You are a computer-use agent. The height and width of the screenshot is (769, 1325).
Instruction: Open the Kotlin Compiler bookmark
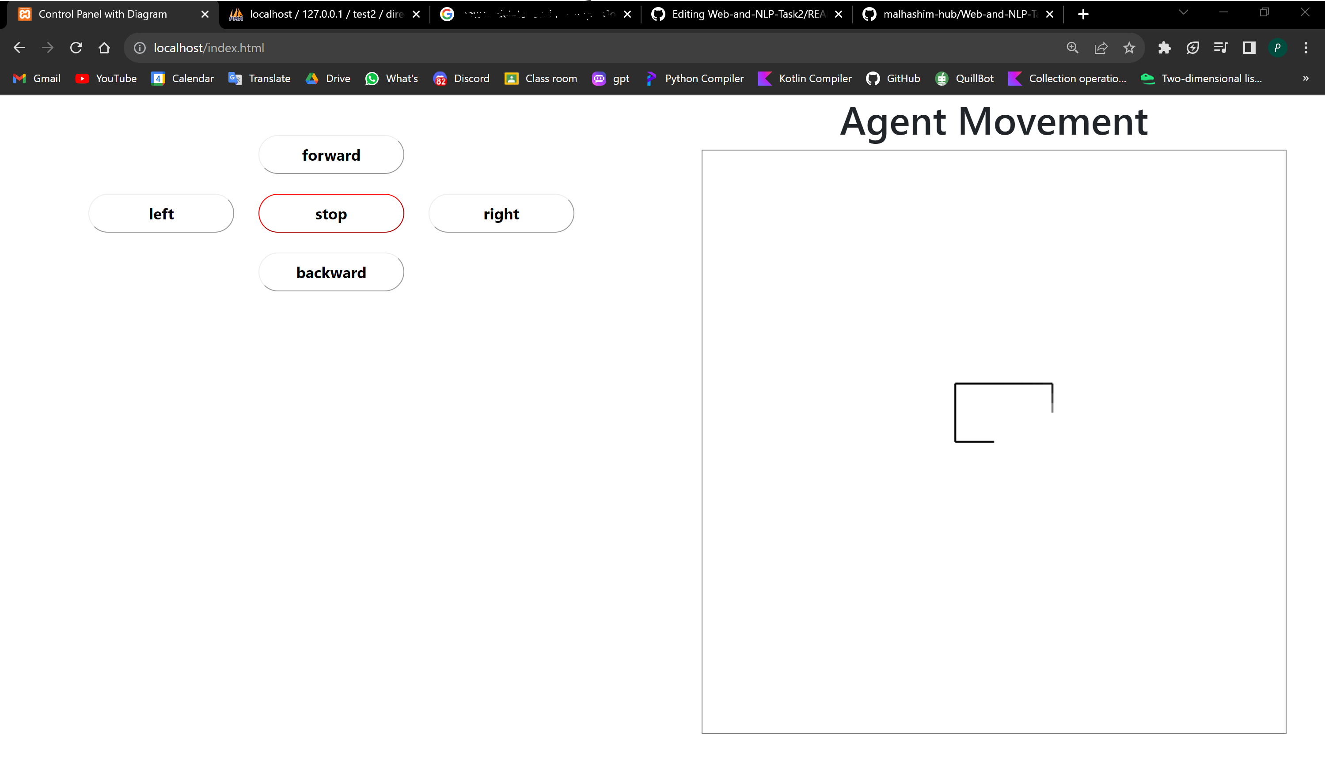(804, 78)
